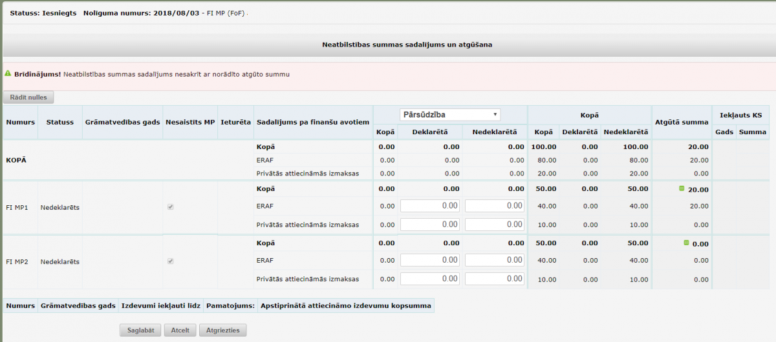Select FI MP1 Privātās izmaksas Deklarēta field
This screenshot has height=342, width=776.
coord(430,225)
